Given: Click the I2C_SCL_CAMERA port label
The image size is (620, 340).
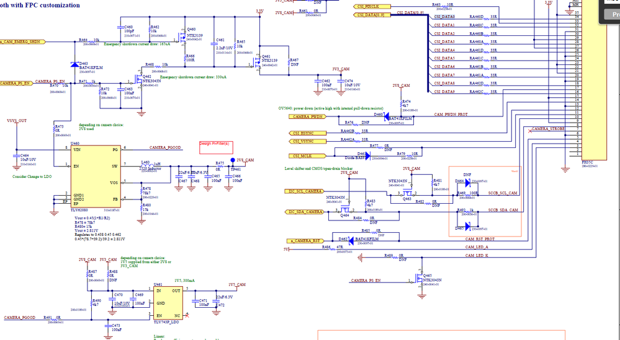Looking at the screenshot, I should [303, 191].
